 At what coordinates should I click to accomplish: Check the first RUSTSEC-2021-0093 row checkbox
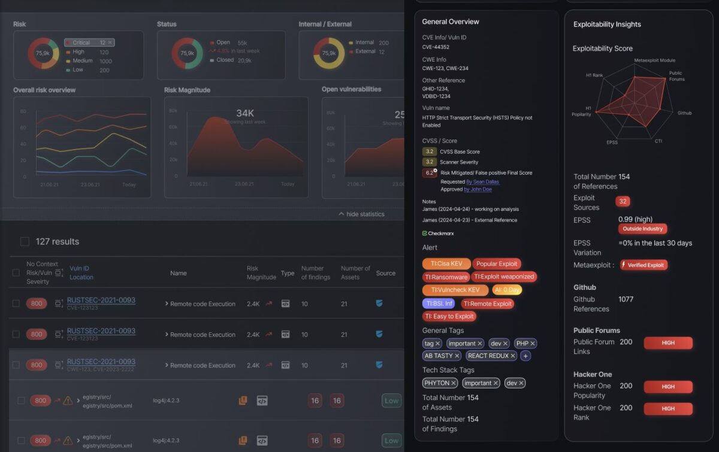tap(16, 304)
